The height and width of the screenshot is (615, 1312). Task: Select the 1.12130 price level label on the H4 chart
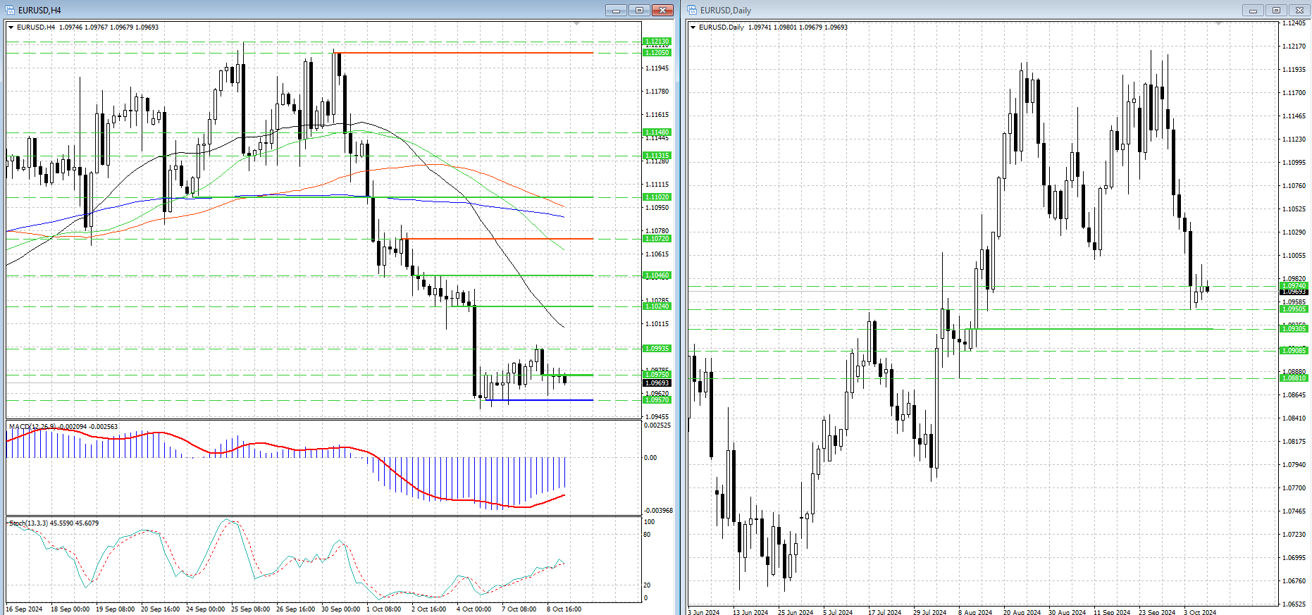click(x=657, y=42)
